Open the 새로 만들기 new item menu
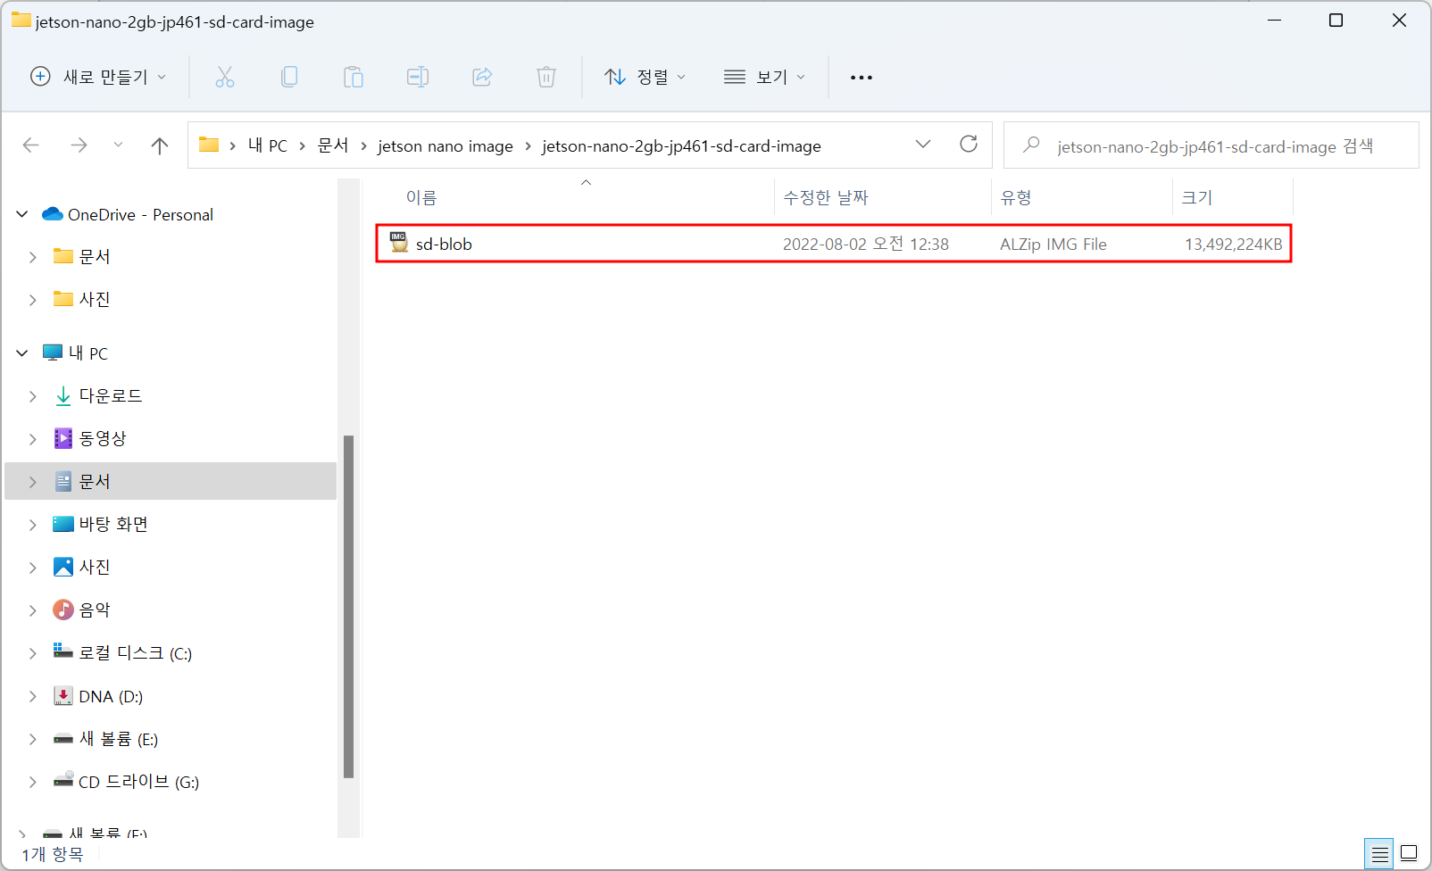Image resolution: width=1432 pixels, height=871 pixels. click(x=98, y=77)
